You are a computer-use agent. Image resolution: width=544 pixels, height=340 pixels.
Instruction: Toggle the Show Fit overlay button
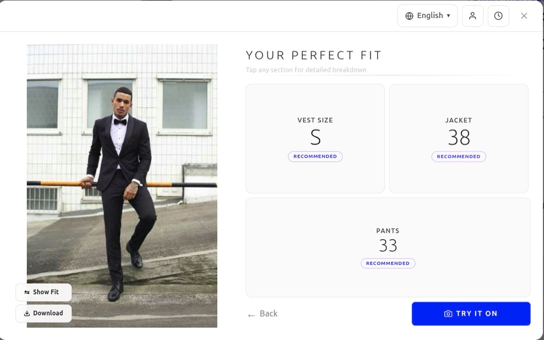coord(44,293)
